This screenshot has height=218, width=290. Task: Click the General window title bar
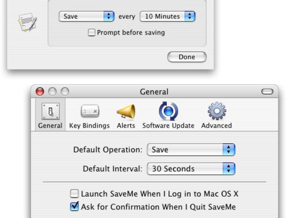click(154, 92)
